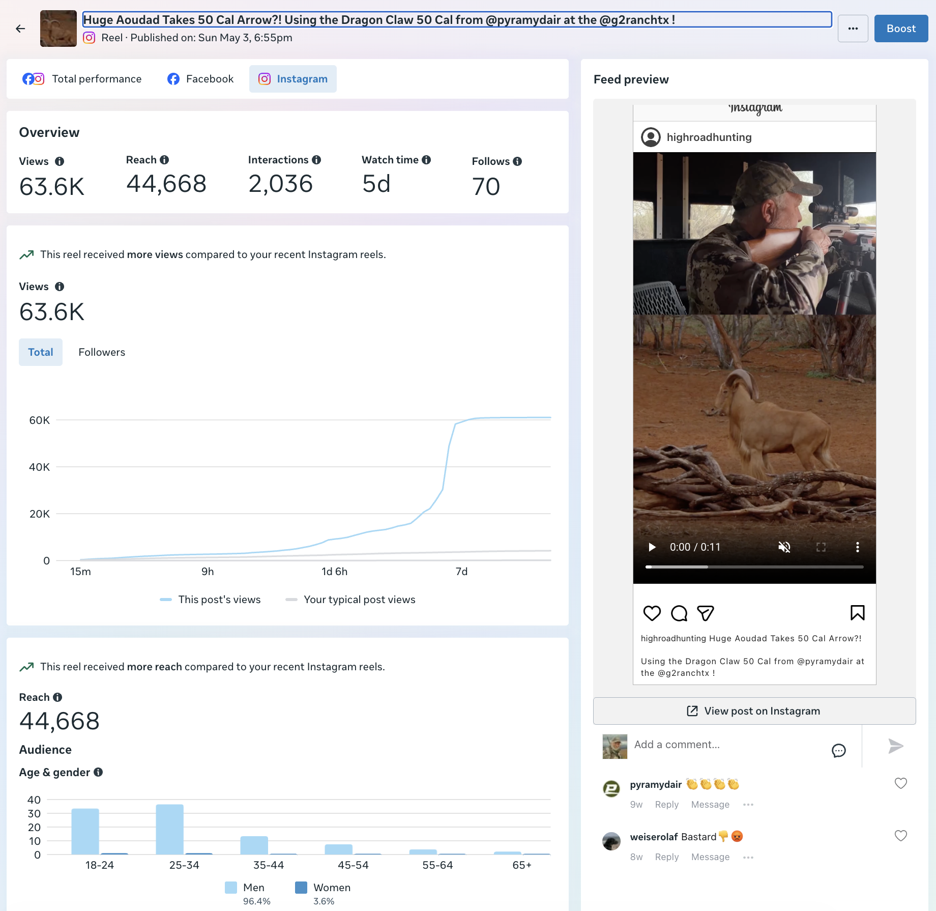The image size is (936, 911).
Task: Send the comment with arrow icon
Action: point(896,746)
